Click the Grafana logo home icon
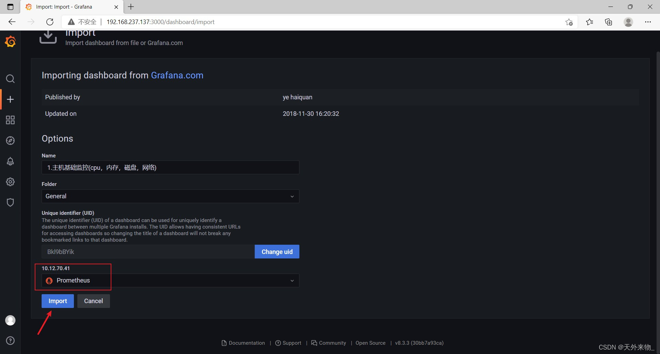The width and height of the screenshot is (660, 354). point(10,42)
